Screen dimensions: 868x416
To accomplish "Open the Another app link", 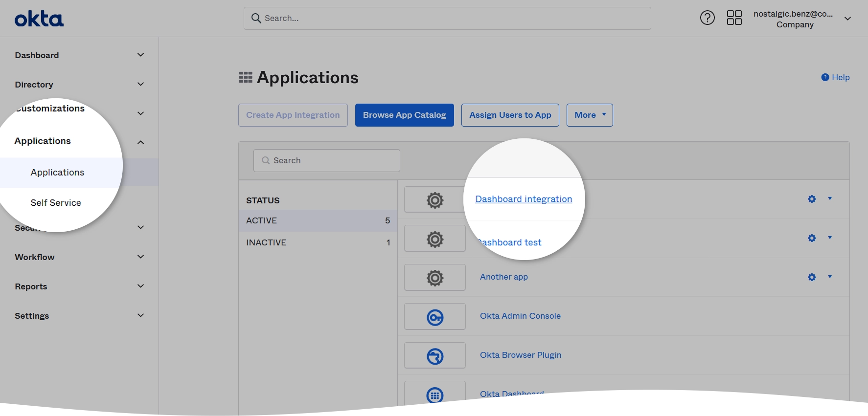I will (x=504, y=277).
